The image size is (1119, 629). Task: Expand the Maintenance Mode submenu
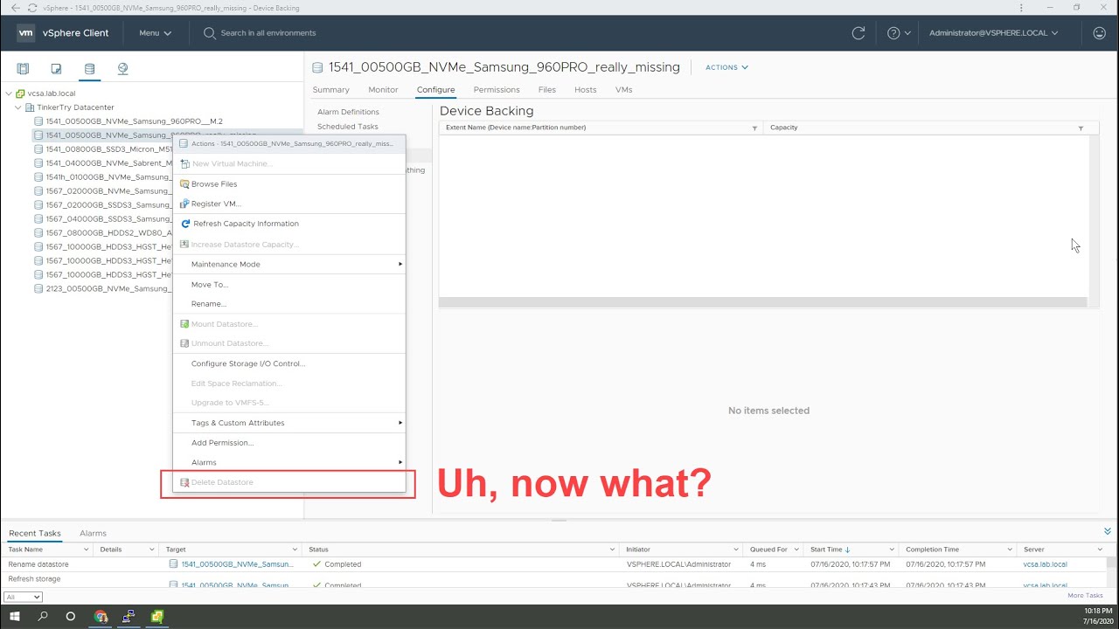(289, 264)
